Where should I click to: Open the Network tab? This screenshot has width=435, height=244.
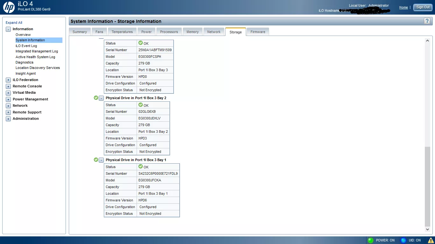pyautogui.click(x=214, y=32)
